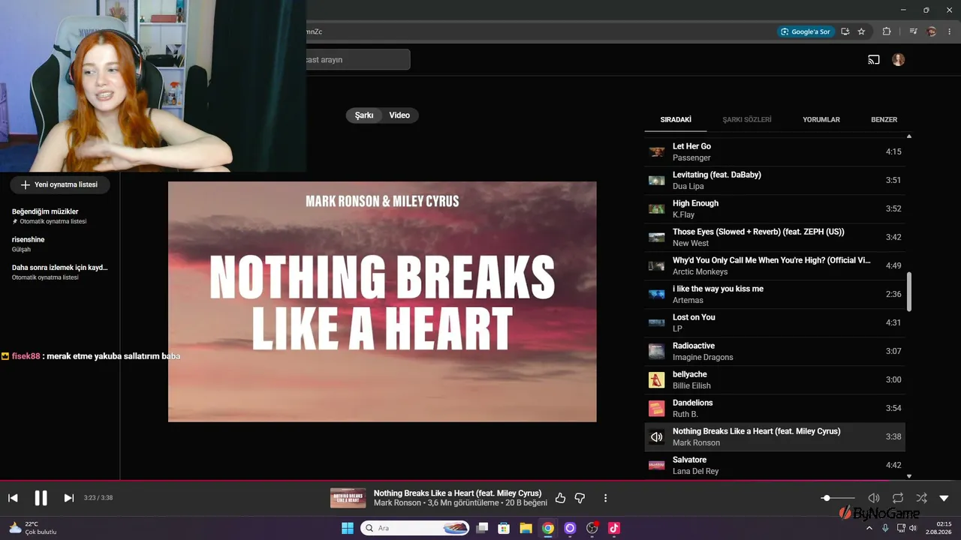
Task: Click the now-playing speaker icon in queue
Action: (x=657, y=437)
